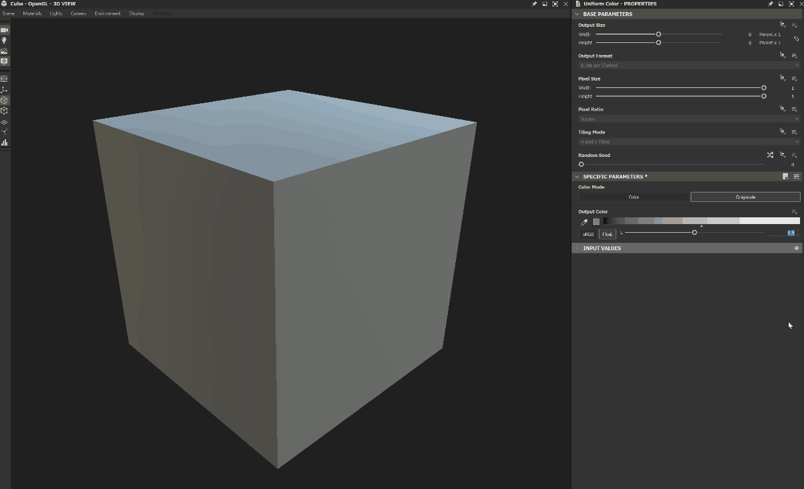Screen dimensions: 804x489
Task: Open the Materials menu
Action: pos(32,13)
